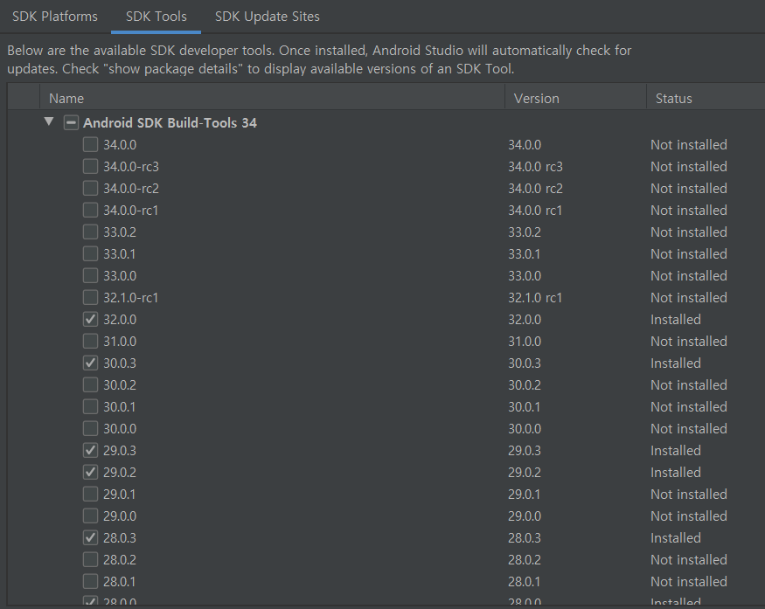765x609 pixels.
Task: Tick the 32.1.0-rc1 checkbox
Action: tap(90, 297)
